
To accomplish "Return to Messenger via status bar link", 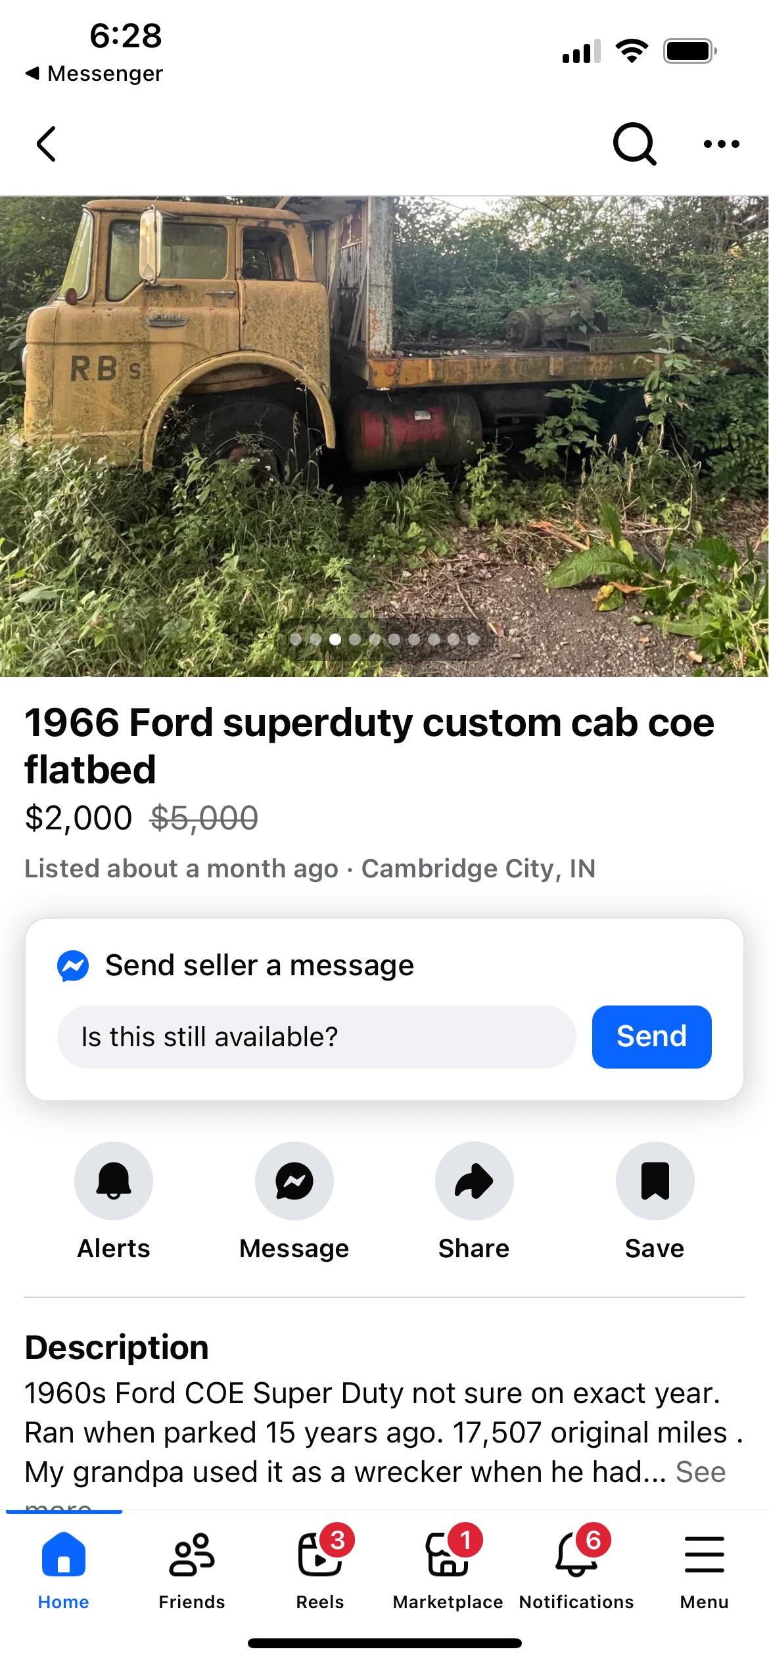I will [94, 74].
